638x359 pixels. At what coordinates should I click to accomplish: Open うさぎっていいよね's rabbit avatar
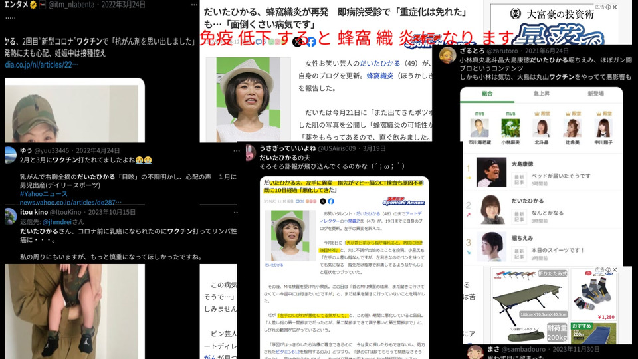(x=251, y=153)
